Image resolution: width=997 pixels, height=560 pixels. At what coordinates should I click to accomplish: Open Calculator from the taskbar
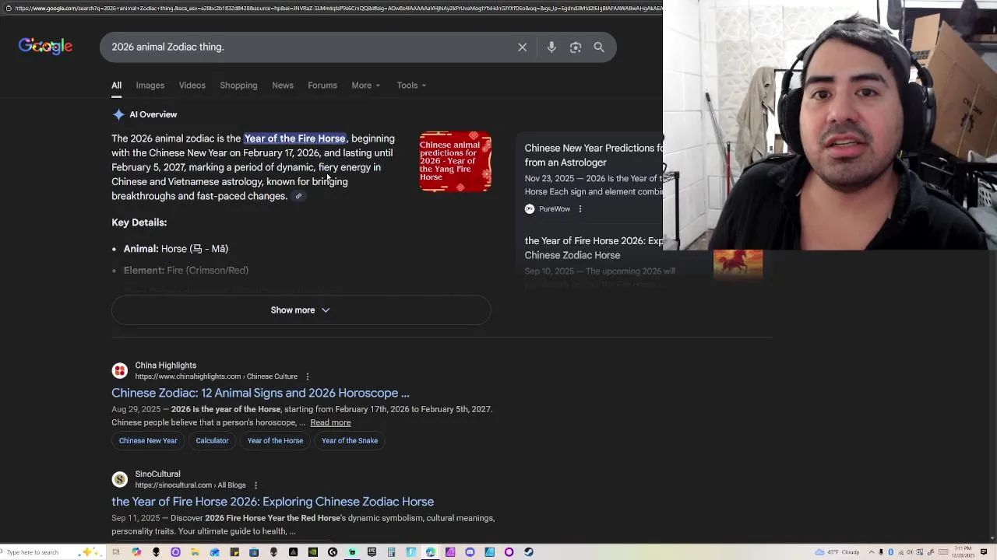point(391,552)
